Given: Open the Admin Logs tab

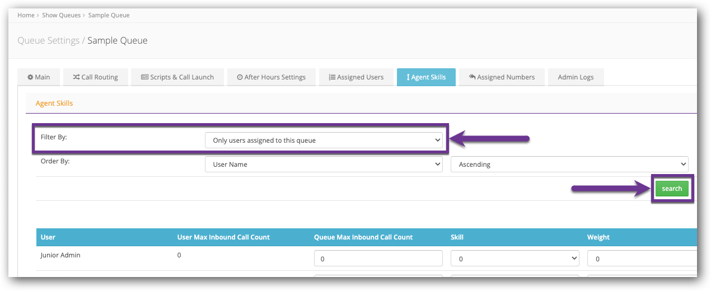Looking at the screenshot, I should coord(576,77).
